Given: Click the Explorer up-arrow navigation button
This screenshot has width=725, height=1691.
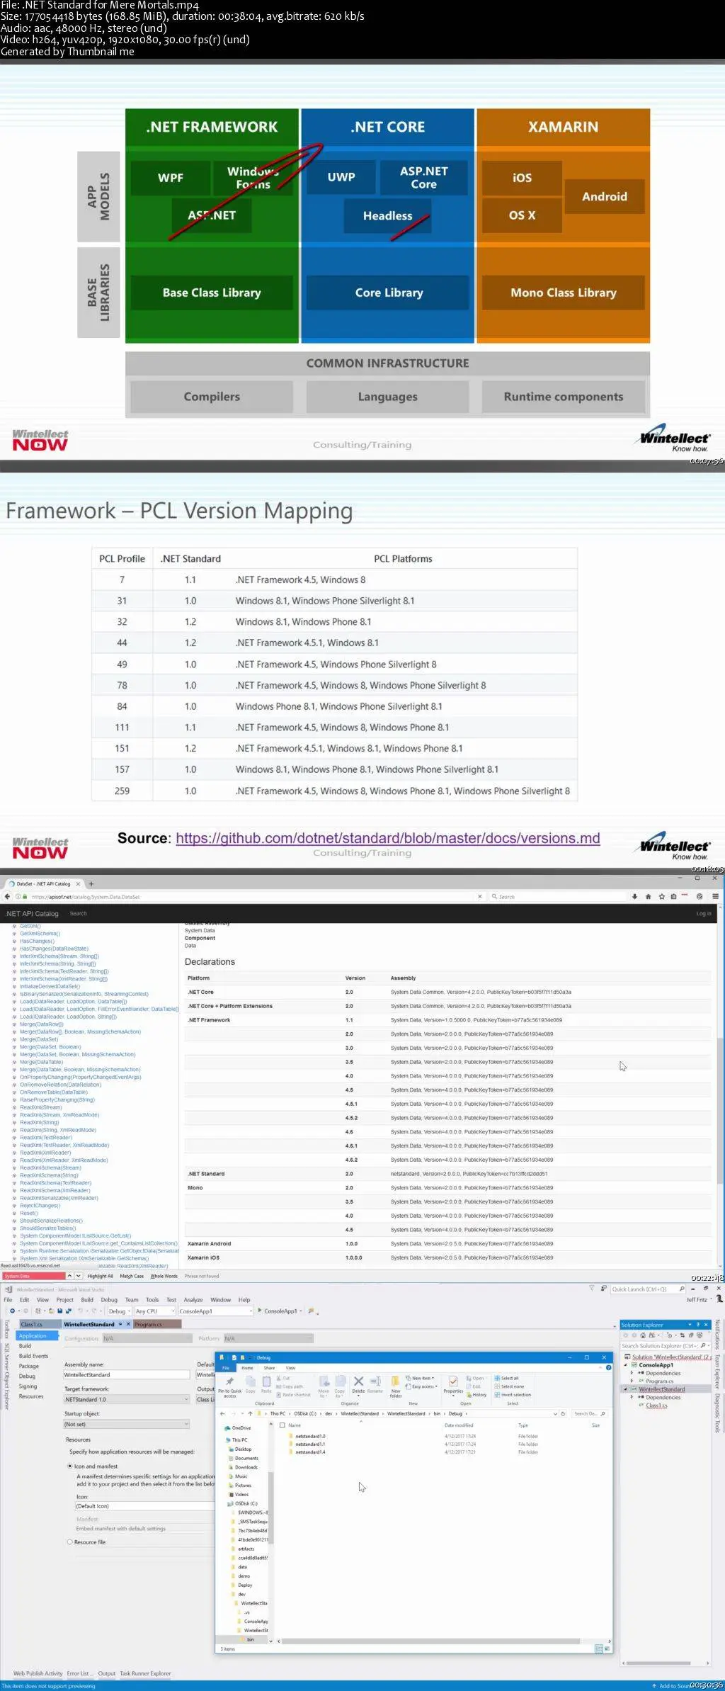Looking at the screenshot, I should click(x=250, y=1413).
